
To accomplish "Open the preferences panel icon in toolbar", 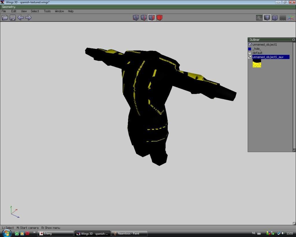I will click(x=259, y=18).
